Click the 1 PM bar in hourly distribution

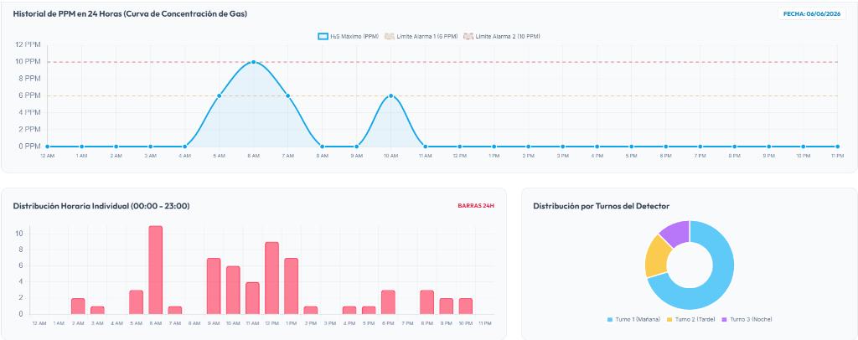(291, 286)
